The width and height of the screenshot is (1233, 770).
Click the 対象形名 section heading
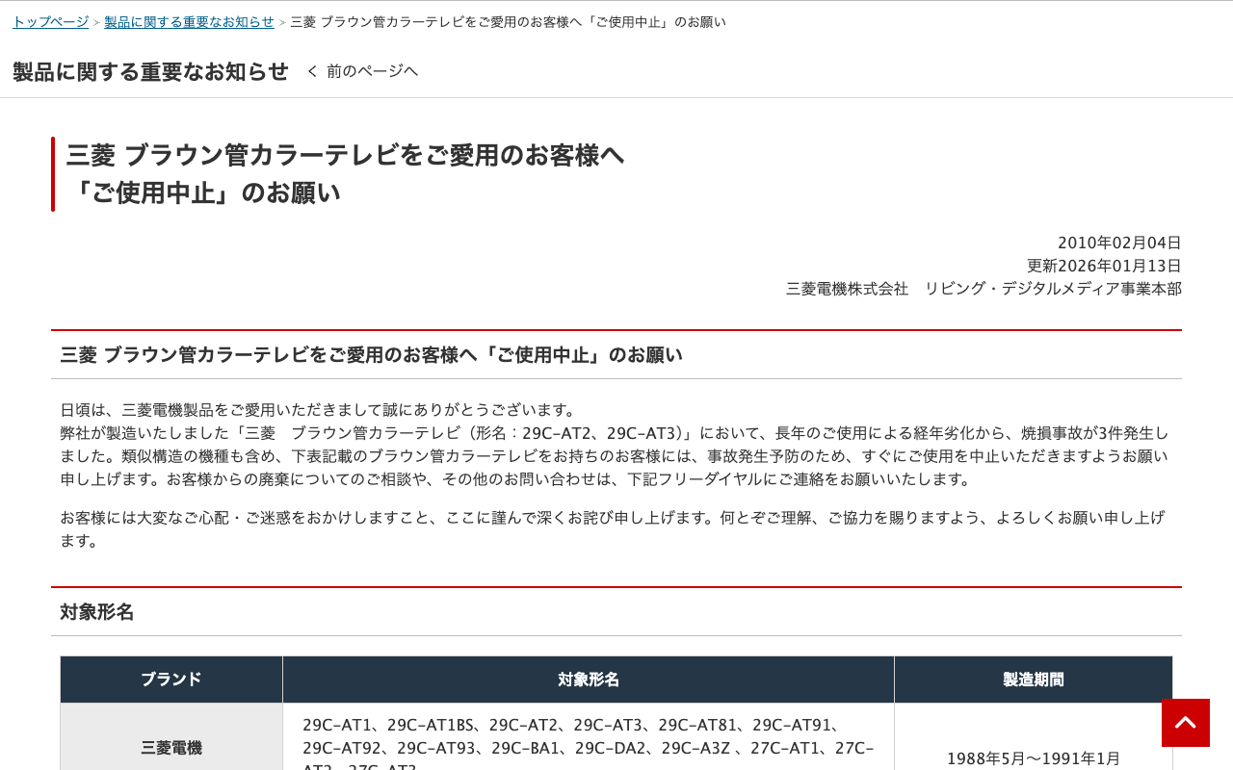(97, 612)
